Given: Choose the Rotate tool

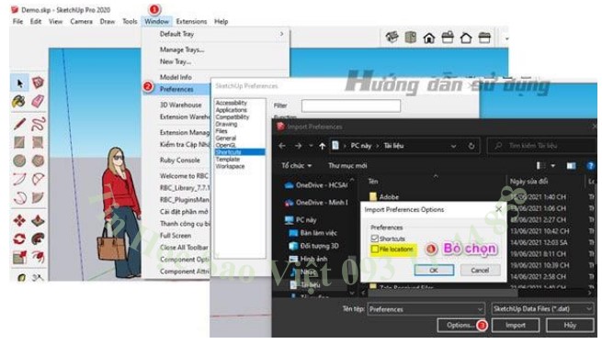Looking at the screenshot, I should click(19, 239).
